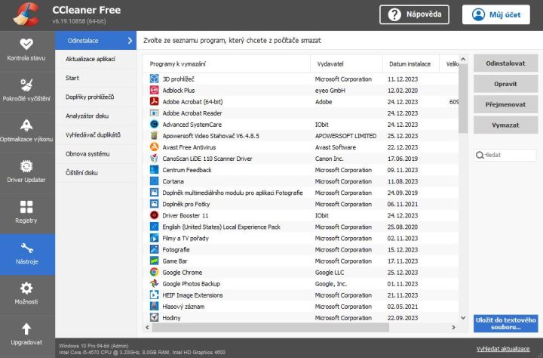543x358 pixels.
Task: Open Možnosti gear icon
Action: click(x=26, y=288)
